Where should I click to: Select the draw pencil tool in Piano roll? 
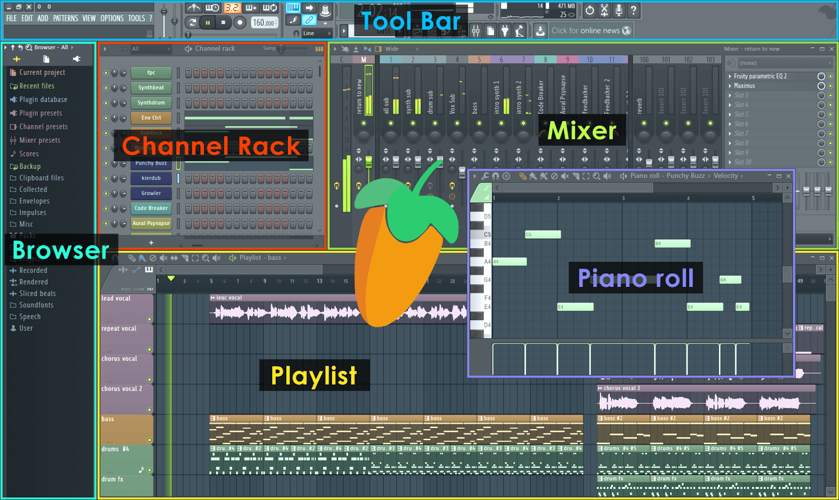coord(522,176)
